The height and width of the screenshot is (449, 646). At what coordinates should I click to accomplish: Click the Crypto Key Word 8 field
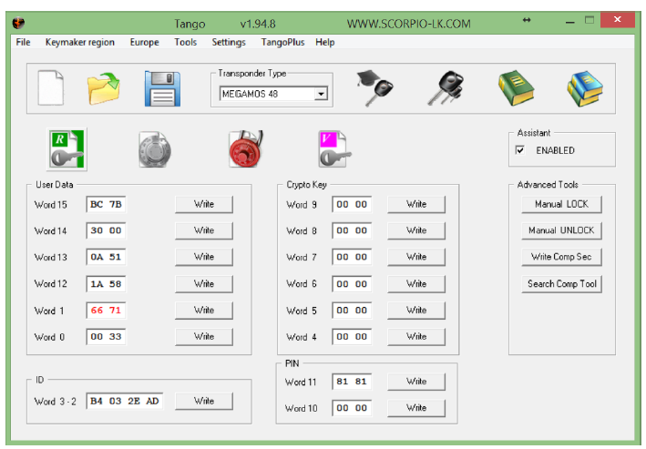click(x=352, y=230)
